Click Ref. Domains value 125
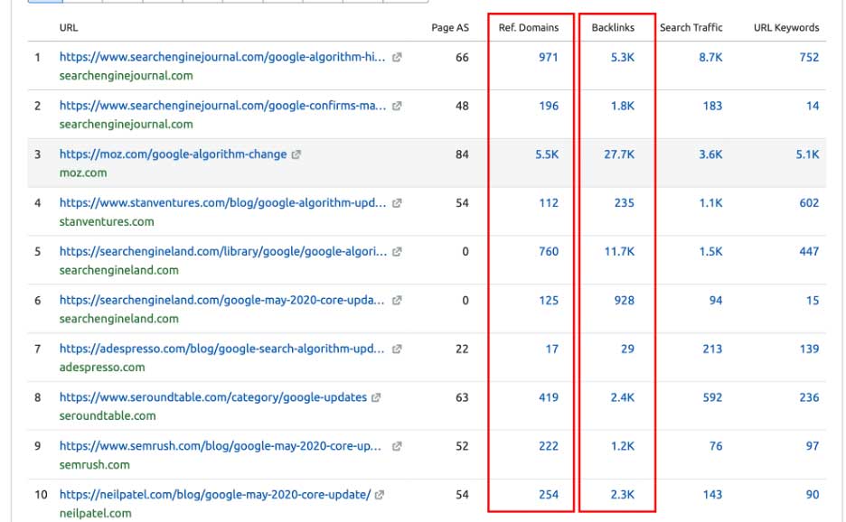Screen dimensions: 846x522 point(549,301)
